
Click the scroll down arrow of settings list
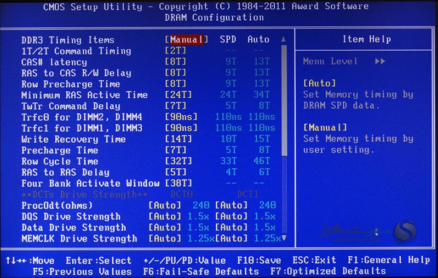pyautogui.click(x=284, y=238)
